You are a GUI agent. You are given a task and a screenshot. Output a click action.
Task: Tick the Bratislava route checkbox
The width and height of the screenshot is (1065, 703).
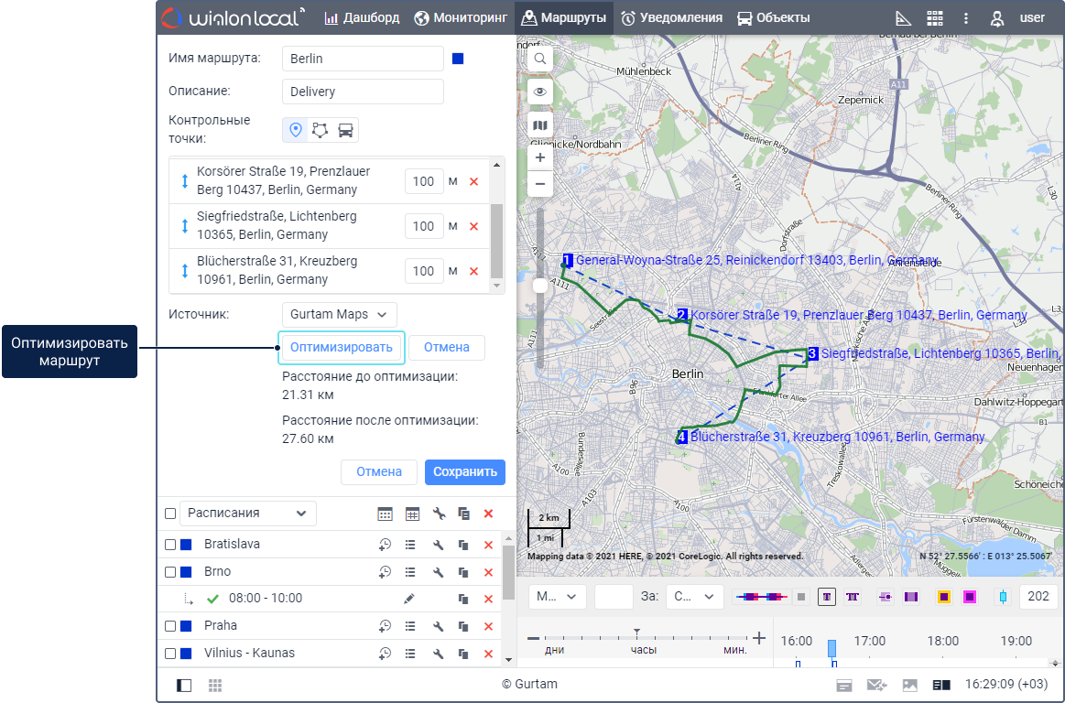coord(170,545)
